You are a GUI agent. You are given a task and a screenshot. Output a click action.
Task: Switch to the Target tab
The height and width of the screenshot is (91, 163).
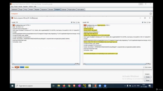coord(21,10)
